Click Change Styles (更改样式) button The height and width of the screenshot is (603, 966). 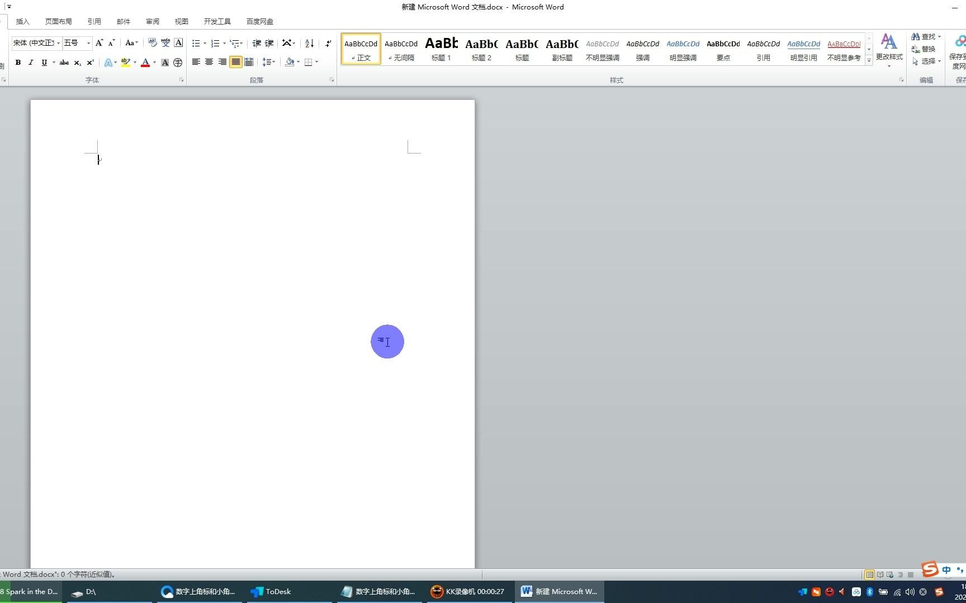point(889,50)
